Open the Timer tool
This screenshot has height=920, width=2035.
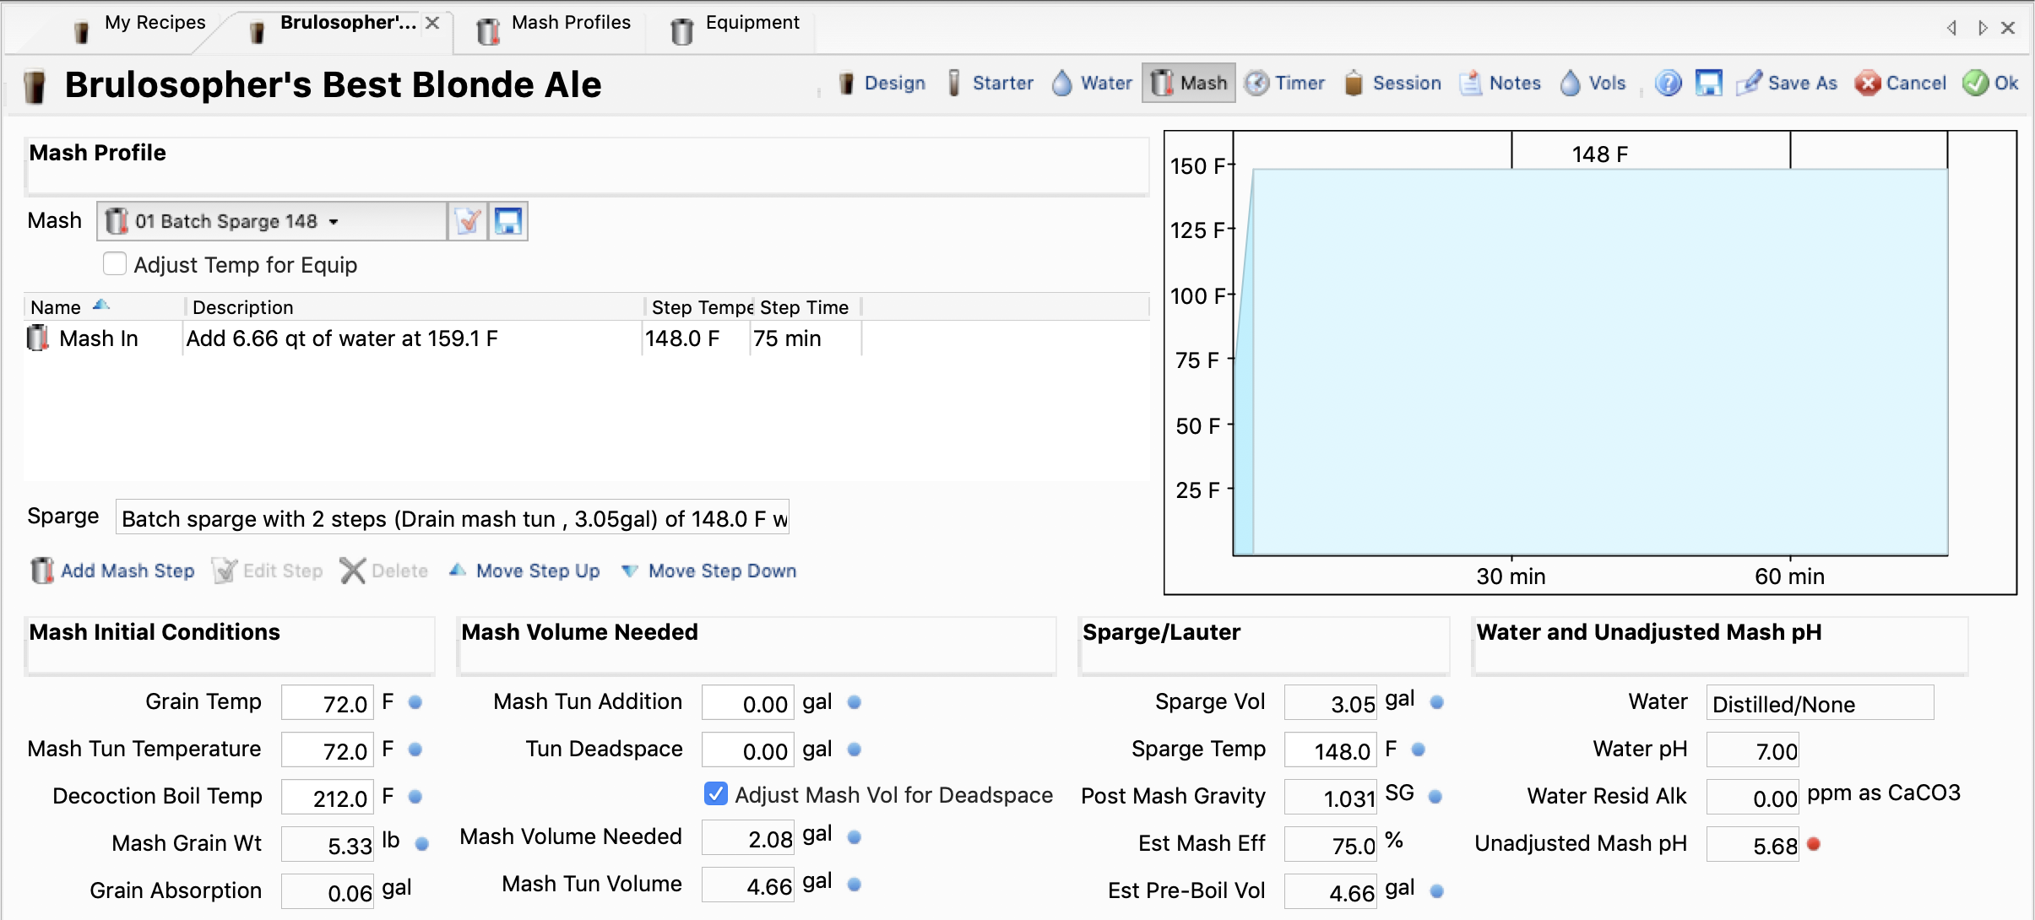[1285, 83]
